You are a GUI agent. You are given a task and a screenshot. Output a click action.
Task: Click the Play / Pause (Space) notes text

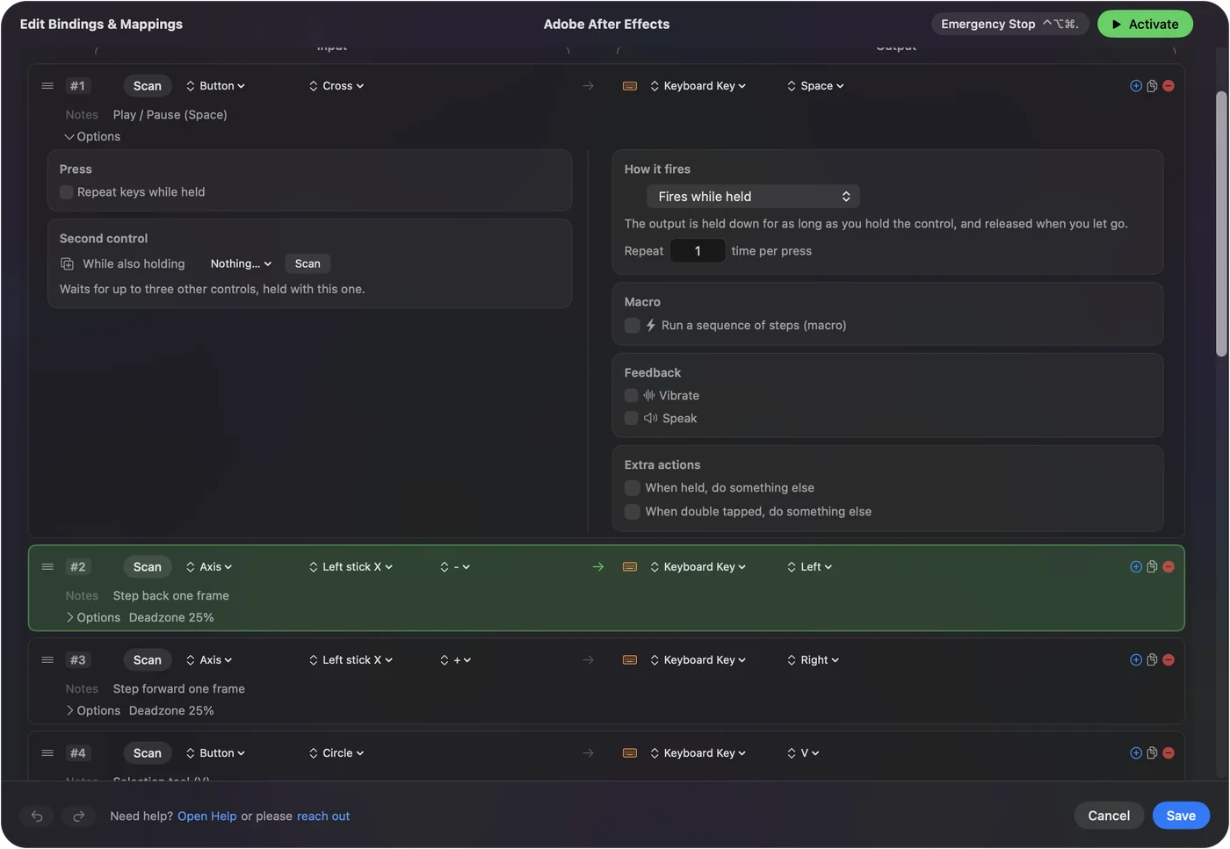(170, 115)
